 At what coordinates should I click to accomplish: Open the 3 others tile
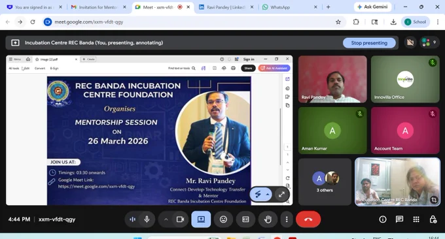325,182
